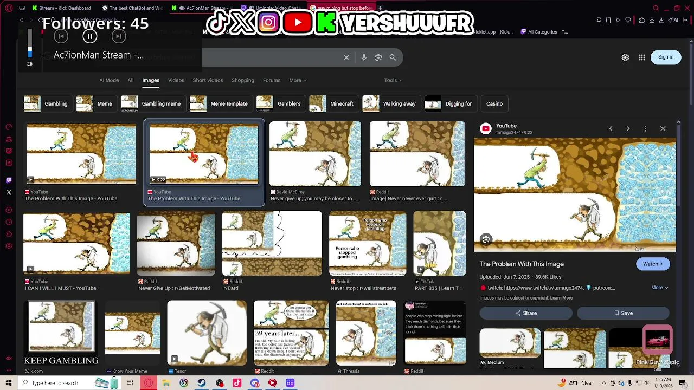The image size is (694, 390).
Task: Save the previewed image
Action: tap(623, 313)
